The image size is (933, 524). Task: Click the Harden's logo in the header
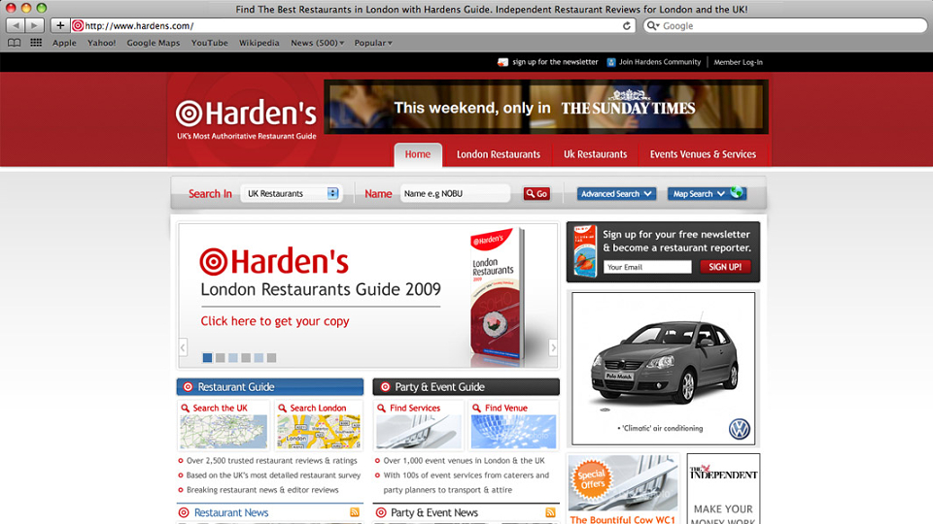click(x=246, y=118)
